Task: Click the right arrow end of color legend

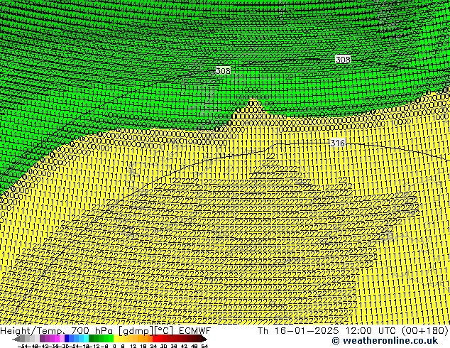Action: tap(204, 339)
